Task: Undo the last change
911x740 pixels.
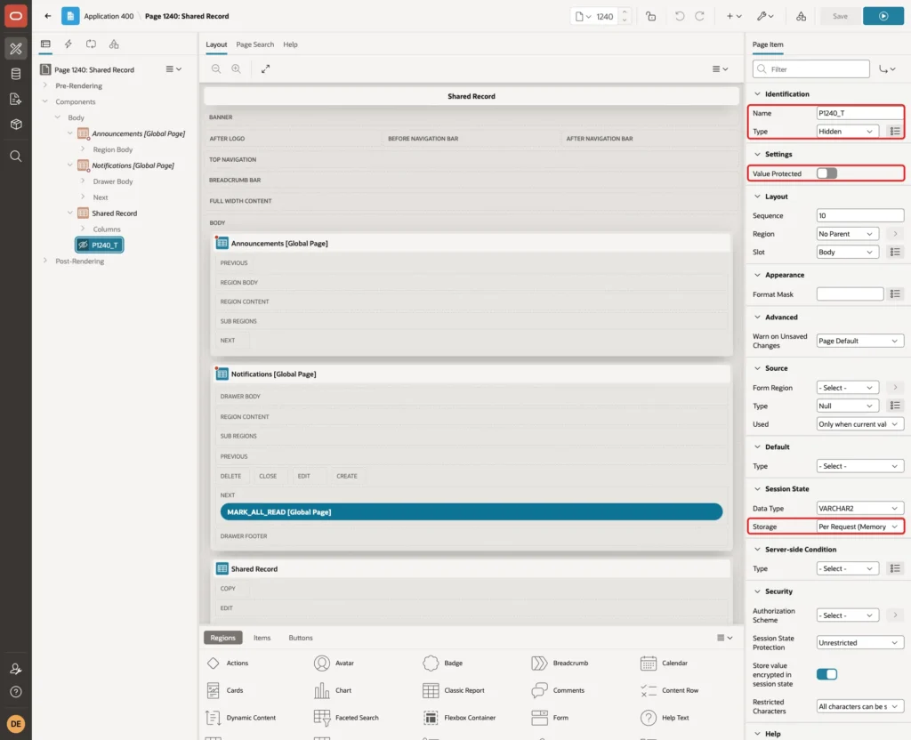Action: [679, 16]
